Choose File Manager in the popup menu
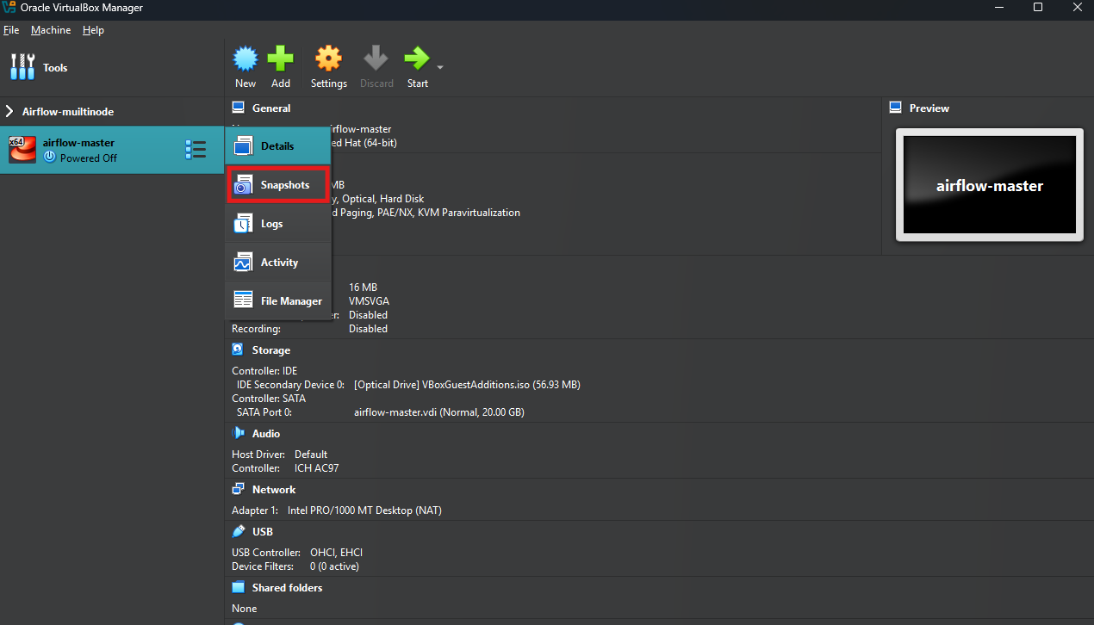The width and height of the screenshot is (1094, 625). [x=278, y=301]
